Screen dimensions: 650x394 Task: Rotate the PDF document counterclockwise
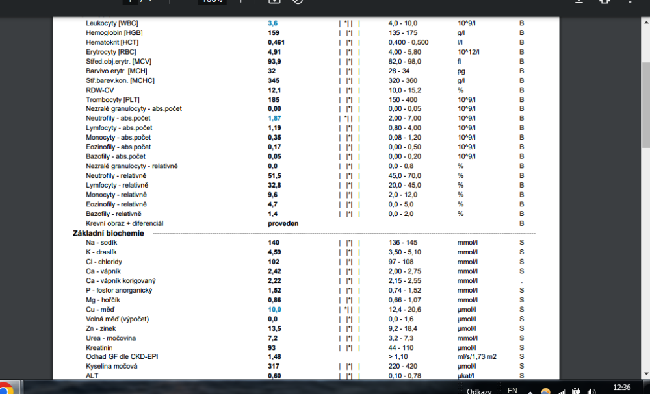pos(298,2)
